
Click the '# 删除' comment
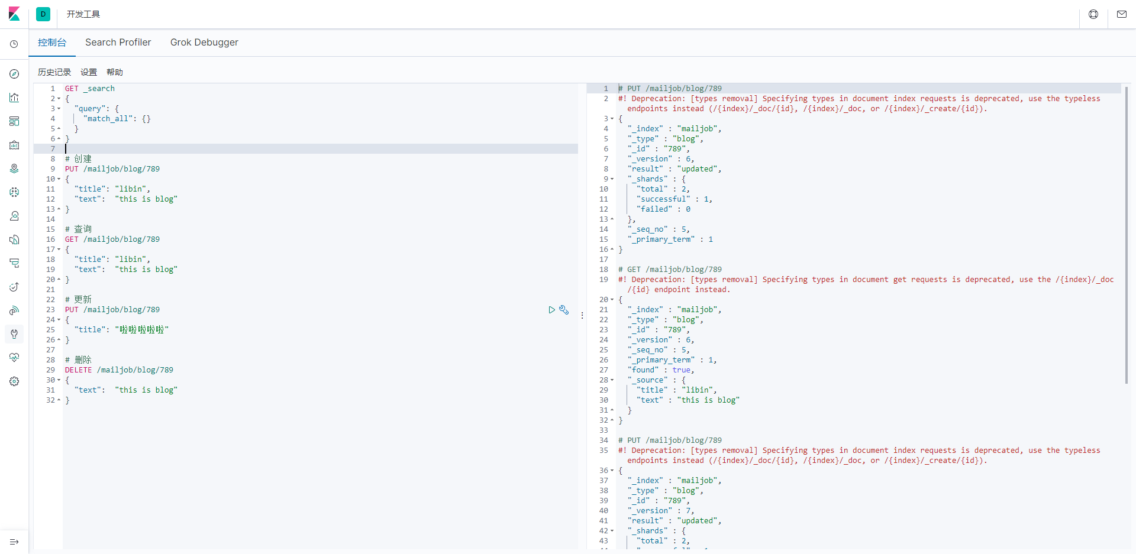pyautogui.click(x=78, y=360)
